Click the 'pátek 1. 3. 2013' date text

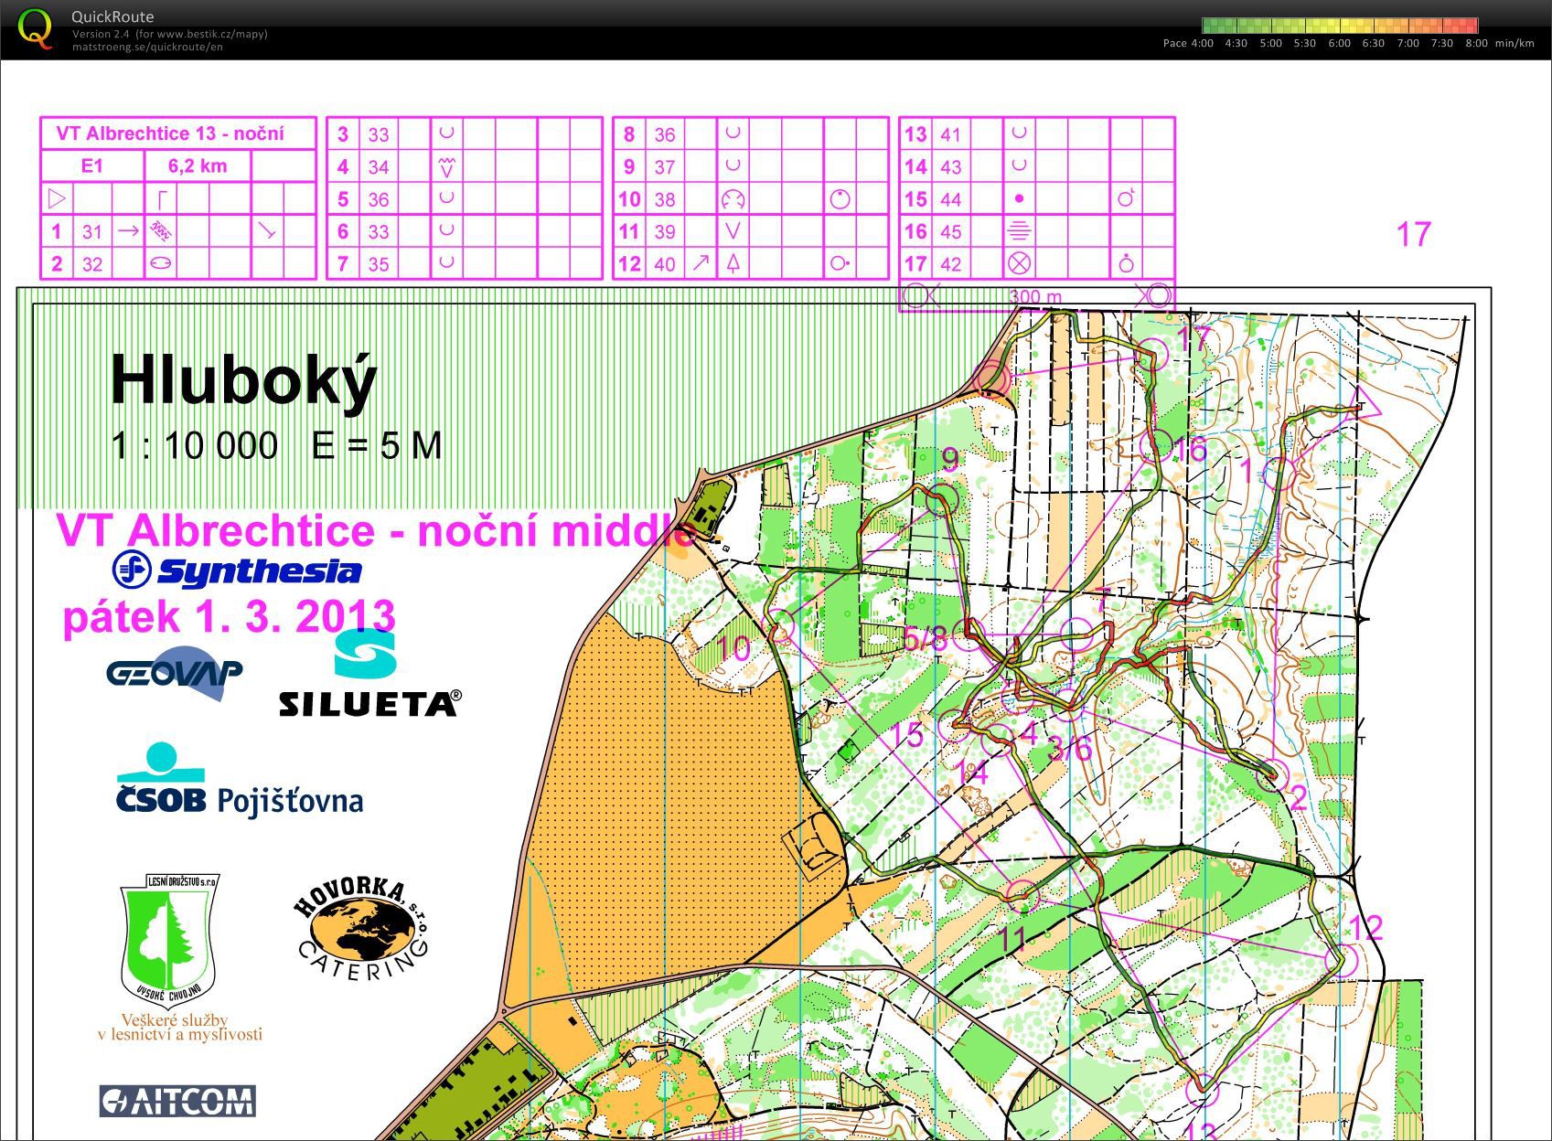pos(229,616)
